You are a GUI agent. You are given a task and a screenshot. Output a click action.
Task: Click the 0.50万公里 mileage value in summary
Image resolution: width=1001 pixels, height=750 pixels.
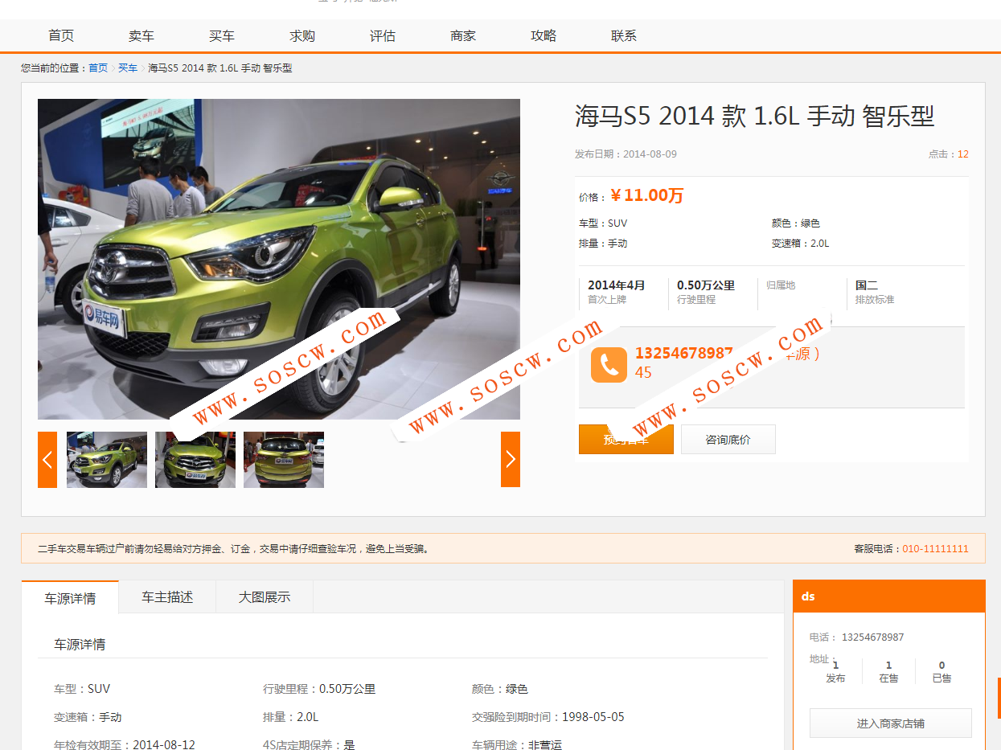click(706, 285)
